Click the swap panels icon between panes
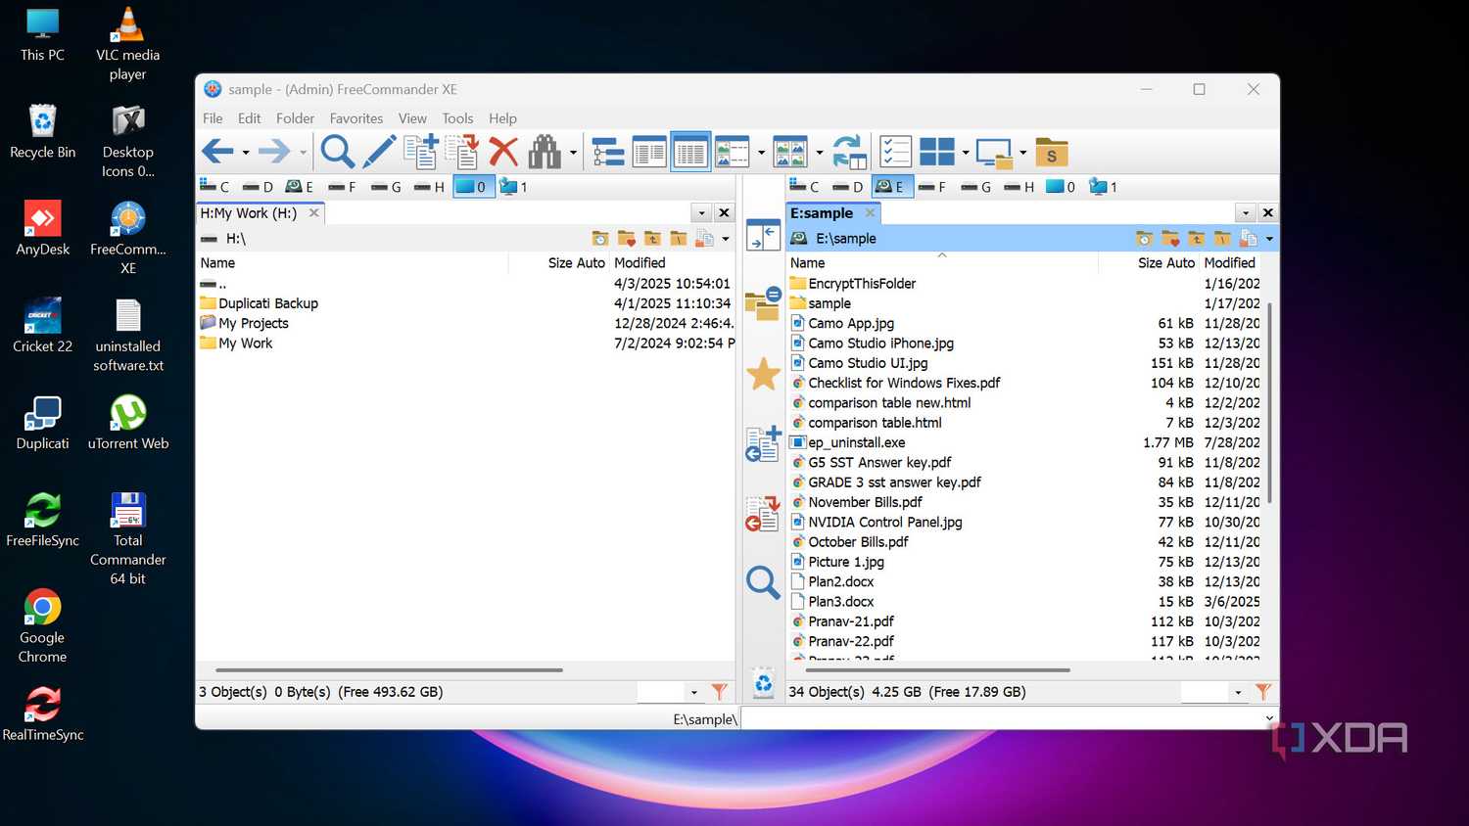 (763, 236)
